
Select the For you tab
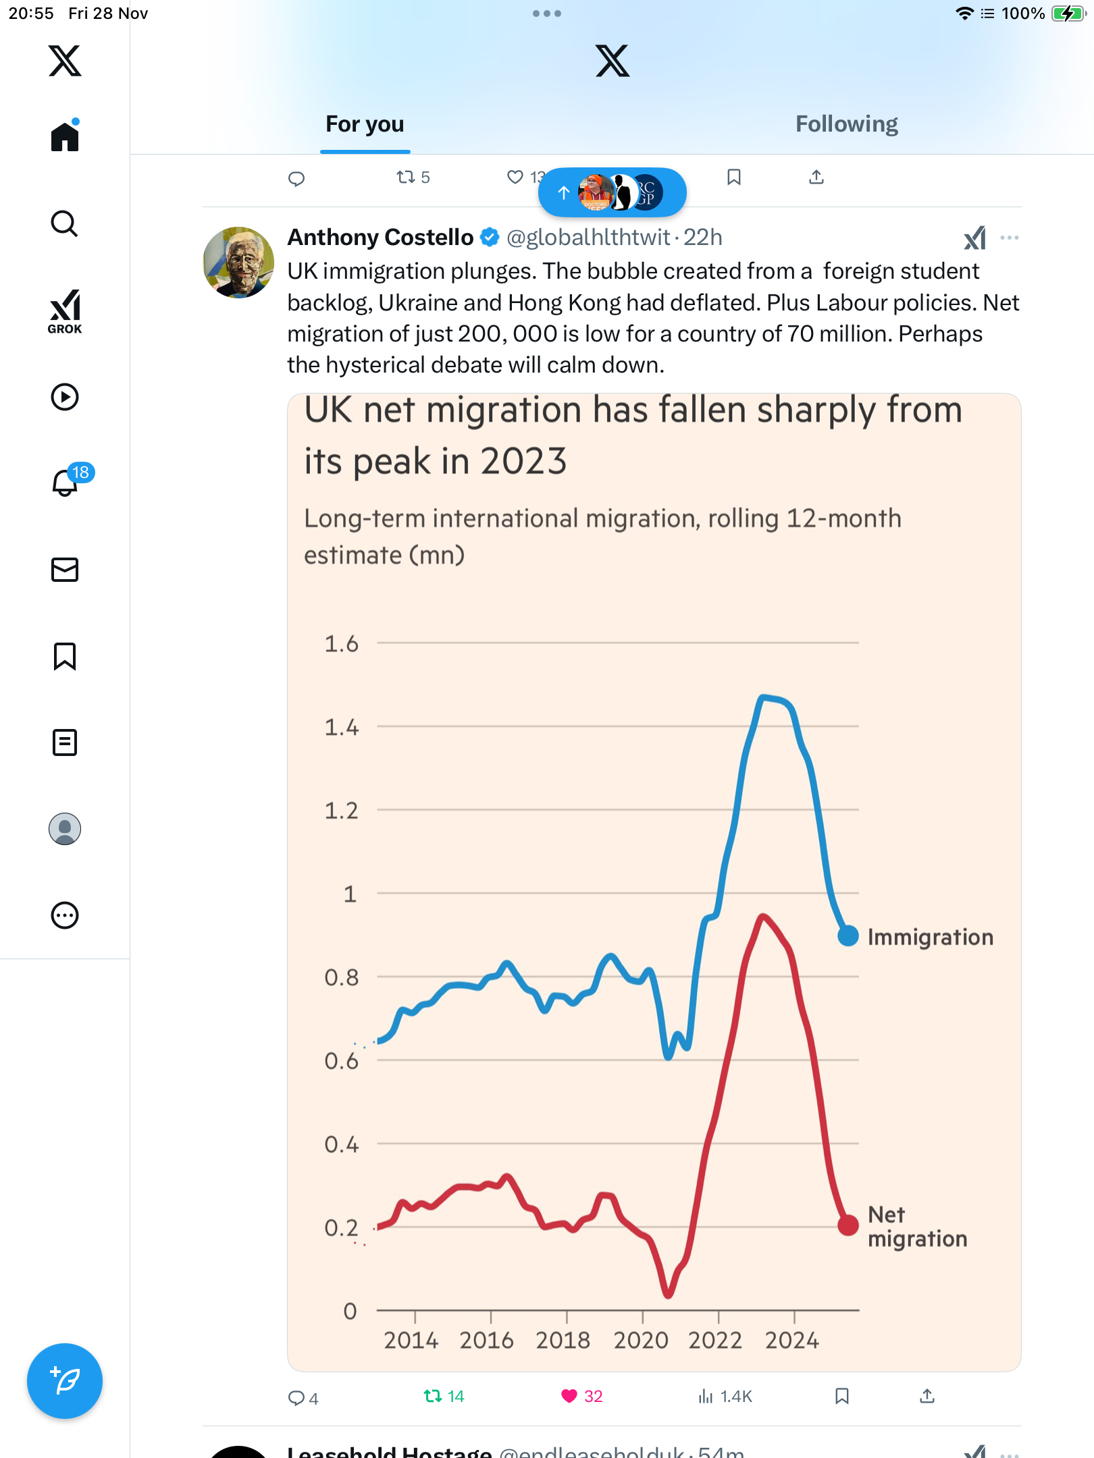click(365, 124)
